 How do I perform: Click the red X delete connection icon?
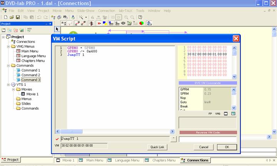click(x=99, y=23)
